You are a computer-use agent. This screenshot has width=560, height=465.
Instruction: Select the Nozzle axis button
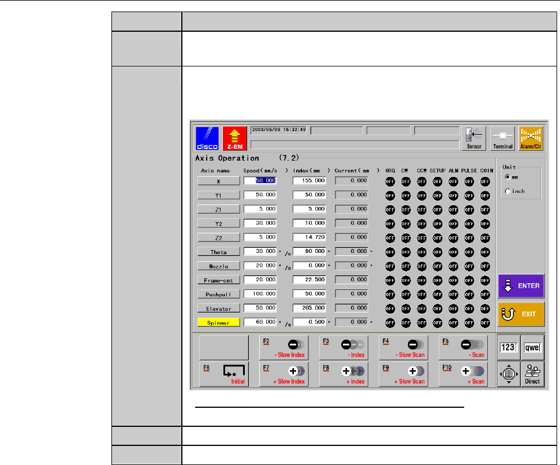point(219,266)
